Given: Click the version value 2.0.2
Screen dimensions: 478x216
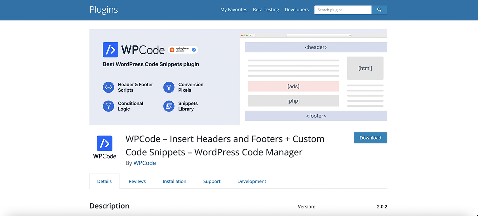Looking at the screenshot, I should tap(382, 207).
